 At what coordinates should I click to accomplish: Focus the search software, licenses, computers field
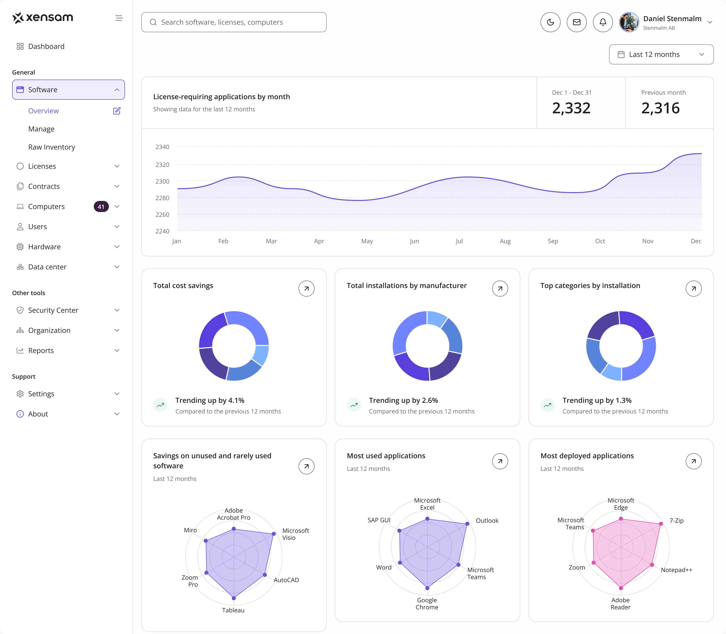(x=234, y=22)
